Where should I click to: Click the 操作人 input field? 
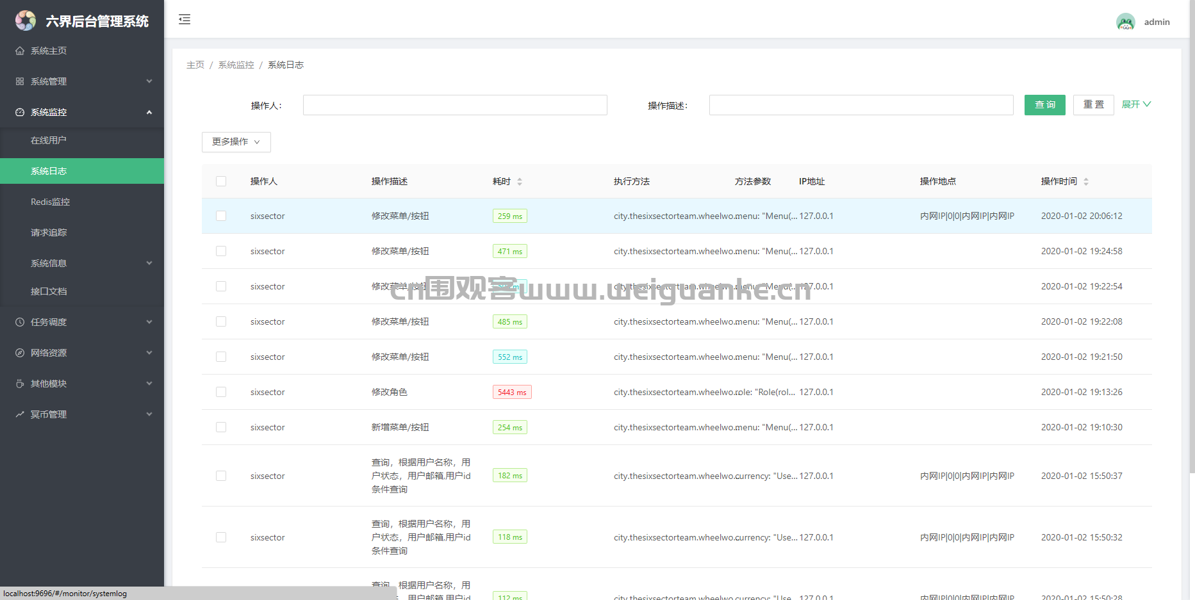pos(455,105)
